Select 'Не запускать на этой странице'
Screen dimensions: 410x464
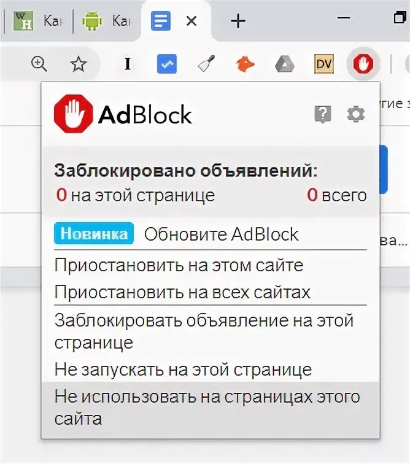(x=183, y=369)
